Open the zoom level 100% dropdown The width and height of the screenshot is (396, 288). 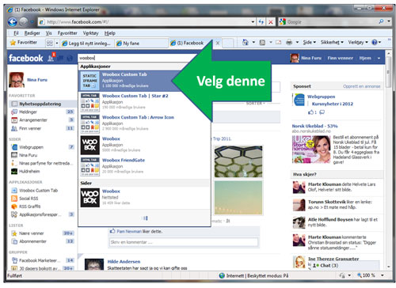[383, 275]
